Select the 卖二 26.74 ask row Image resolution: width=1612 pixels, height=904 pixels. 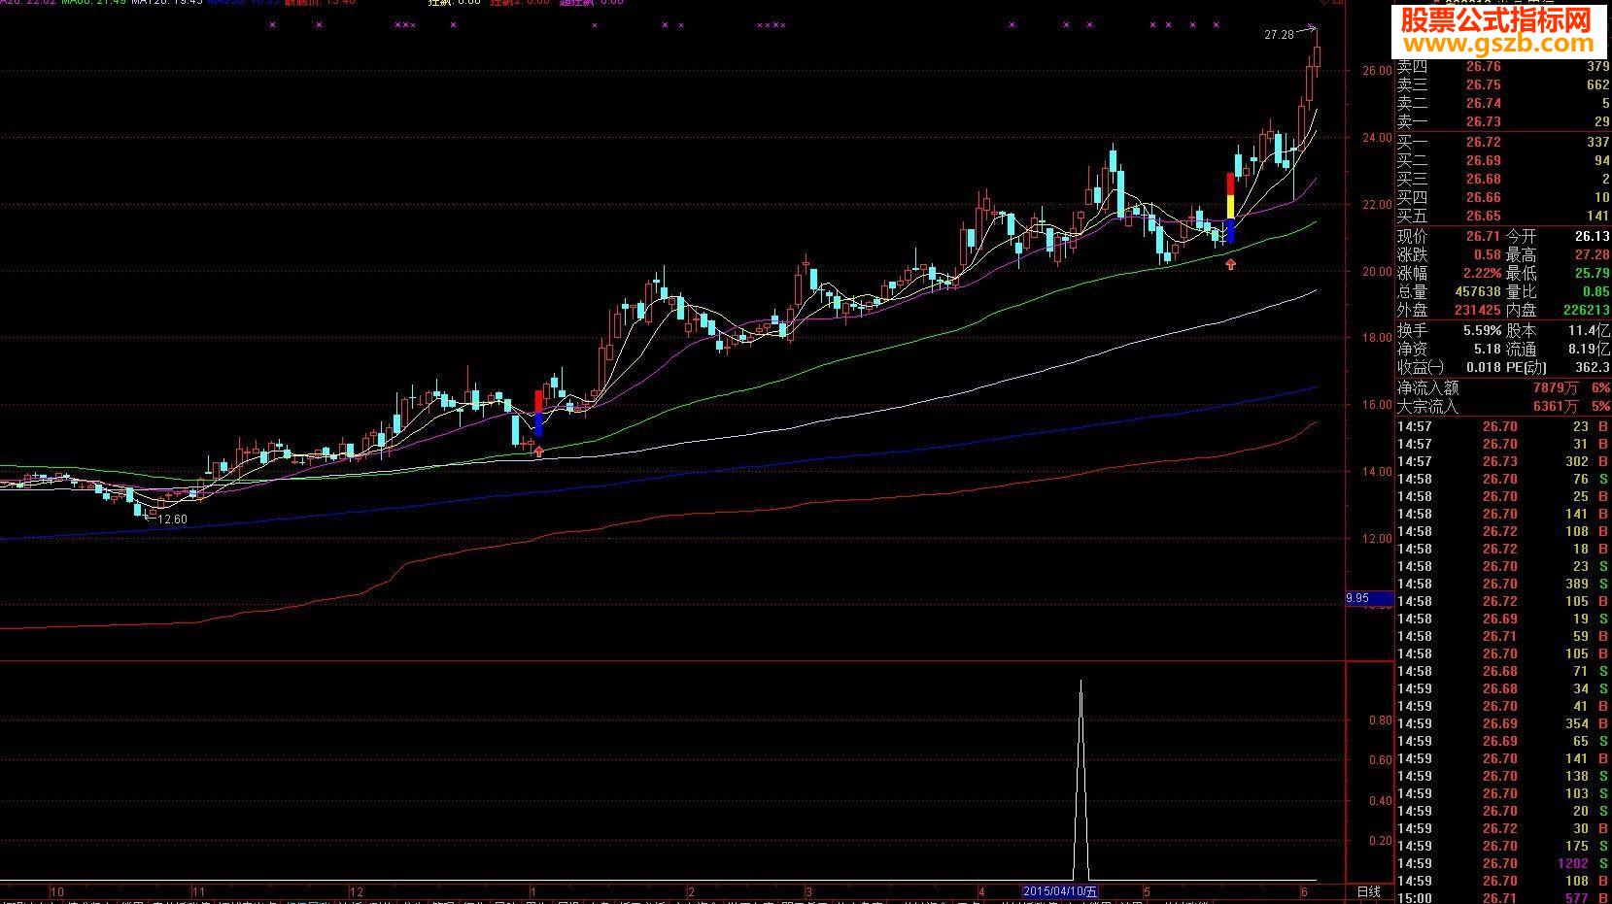pos(1503,104)
